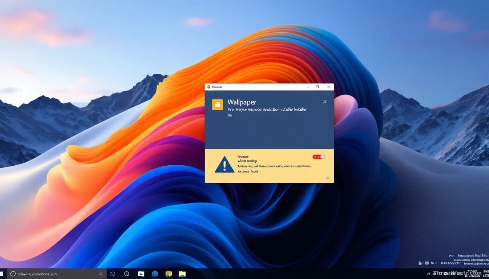Screen dimensions: 489x279
Task: Maximize the Wallpaper installer window
Action: (317, 87)
